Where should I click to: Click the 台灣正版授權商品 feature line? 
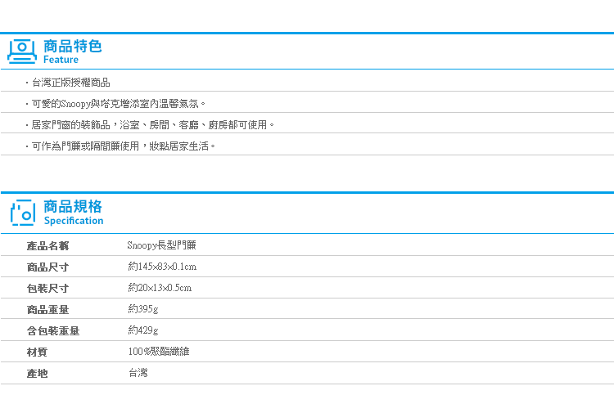click(x=70, y=83)
